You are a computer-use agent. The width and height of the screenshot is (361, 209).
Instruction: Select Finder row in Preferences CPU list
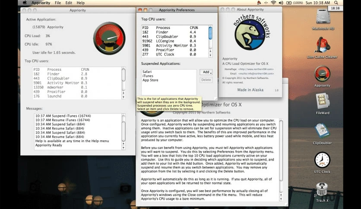[x=175, y=32]
